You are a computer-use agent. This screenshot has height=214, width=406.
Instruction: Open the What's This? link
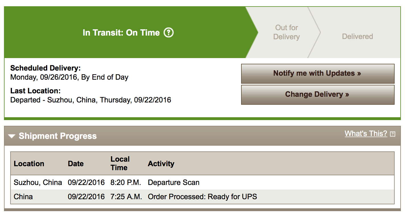pos(366,133)
